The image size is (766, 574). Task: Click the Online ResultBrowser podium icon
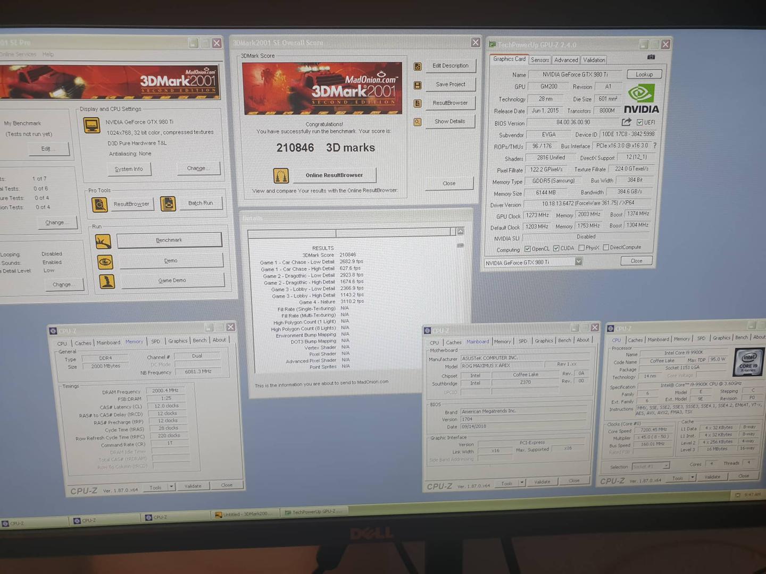tap(281, 175)
